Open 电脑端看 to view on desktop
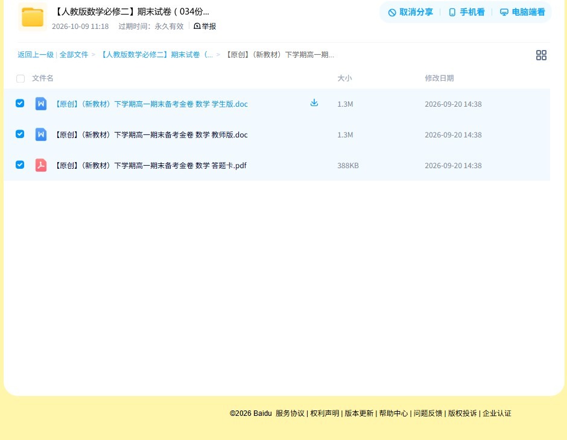This screenshot has width=567, height=440. (x=522, y=12)
